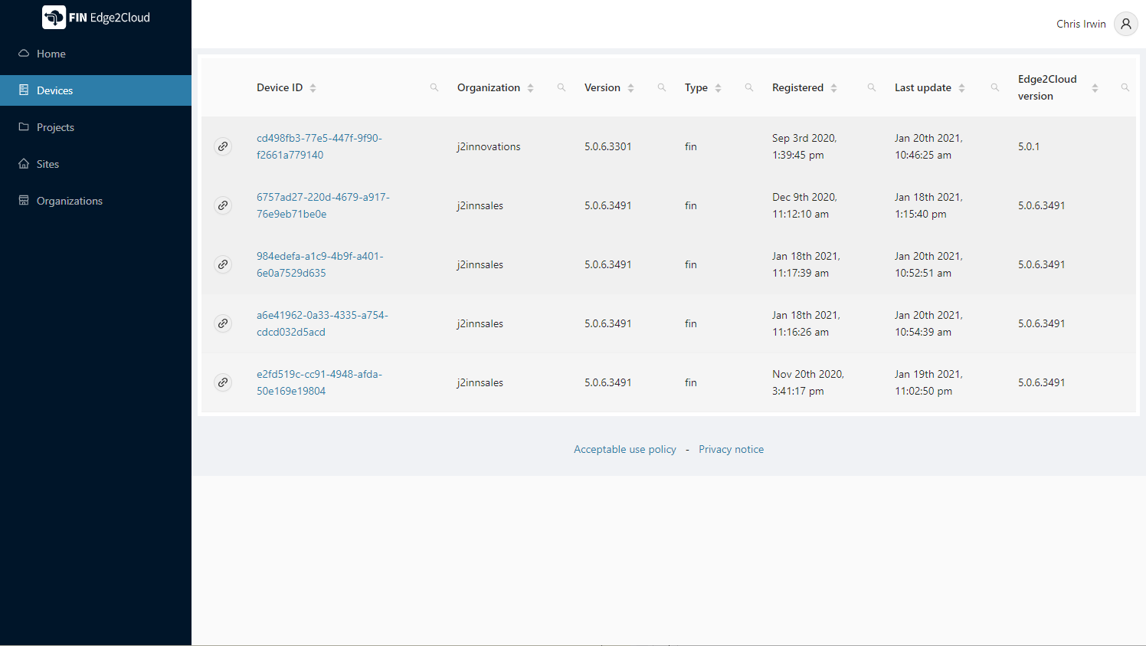This screenshot has height=646, width=1146.
Task: Click registered date Nov 20th 2020 cell
Action: click(808, 382)
